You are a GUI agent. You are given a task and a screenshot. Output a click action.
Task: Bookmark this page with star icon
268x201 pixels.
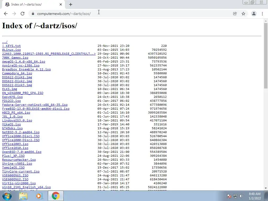click(243, 14)
